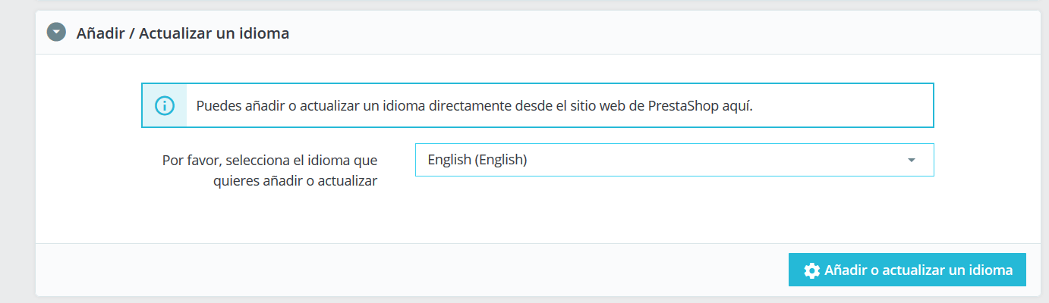Viewport: 1049px width, 303px height.
Task: Click the info message starting 'Puedes añadir o actualizar'
Action: coord(474,105)
